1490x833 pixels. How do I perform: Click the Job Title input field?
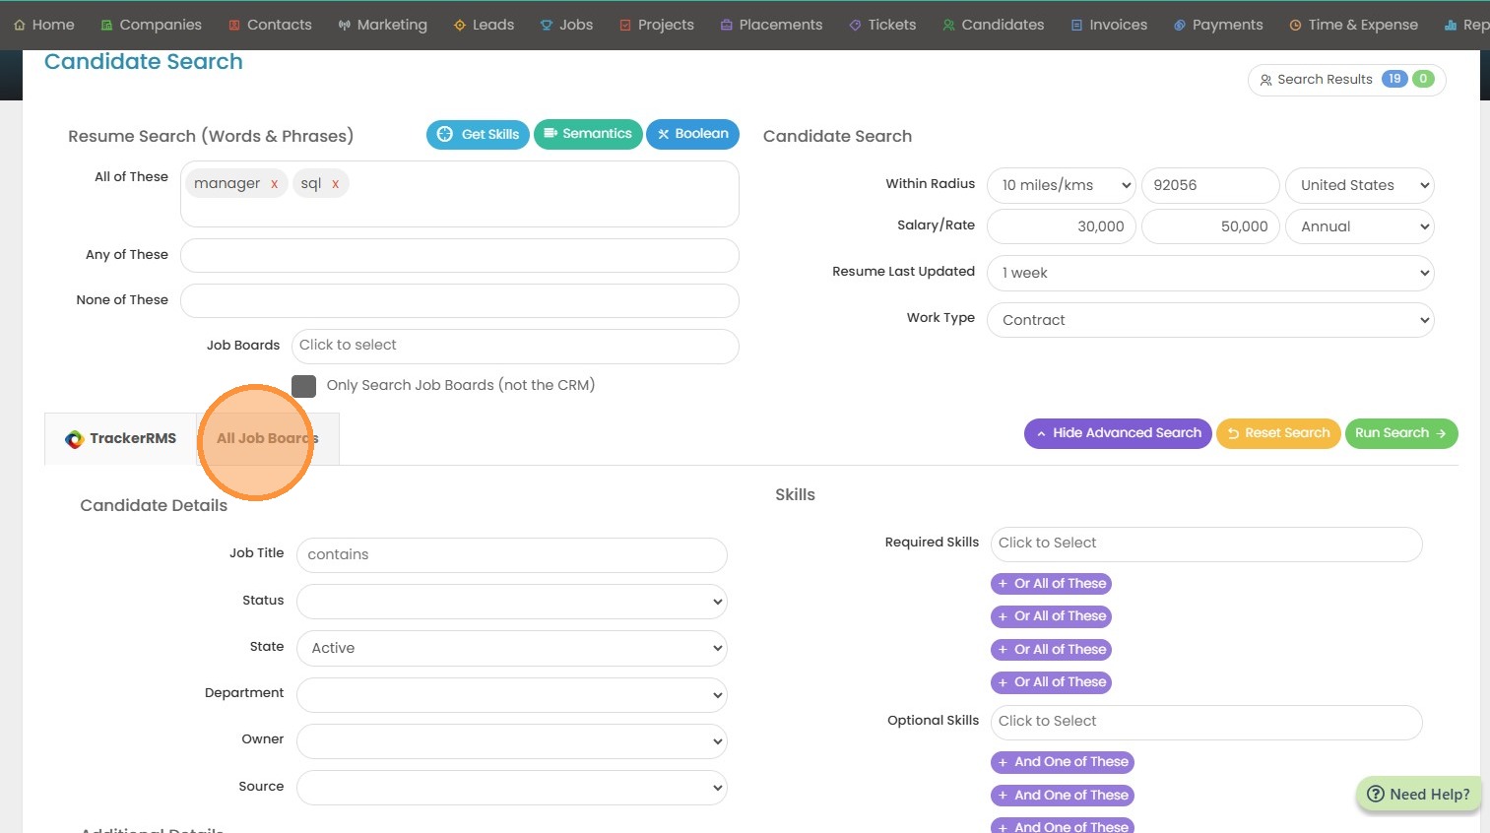point(511,554)
